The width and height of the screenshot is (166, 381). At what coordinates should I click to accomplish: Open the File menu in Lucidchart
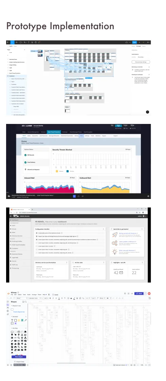pyautogui.click(x=12, y=295)
